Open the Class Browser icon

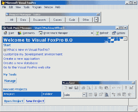click(114, 95)
